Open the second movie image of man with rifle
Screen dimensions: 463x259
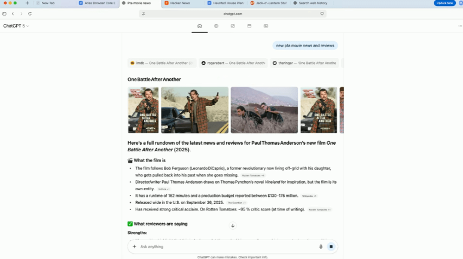(194, 109)
